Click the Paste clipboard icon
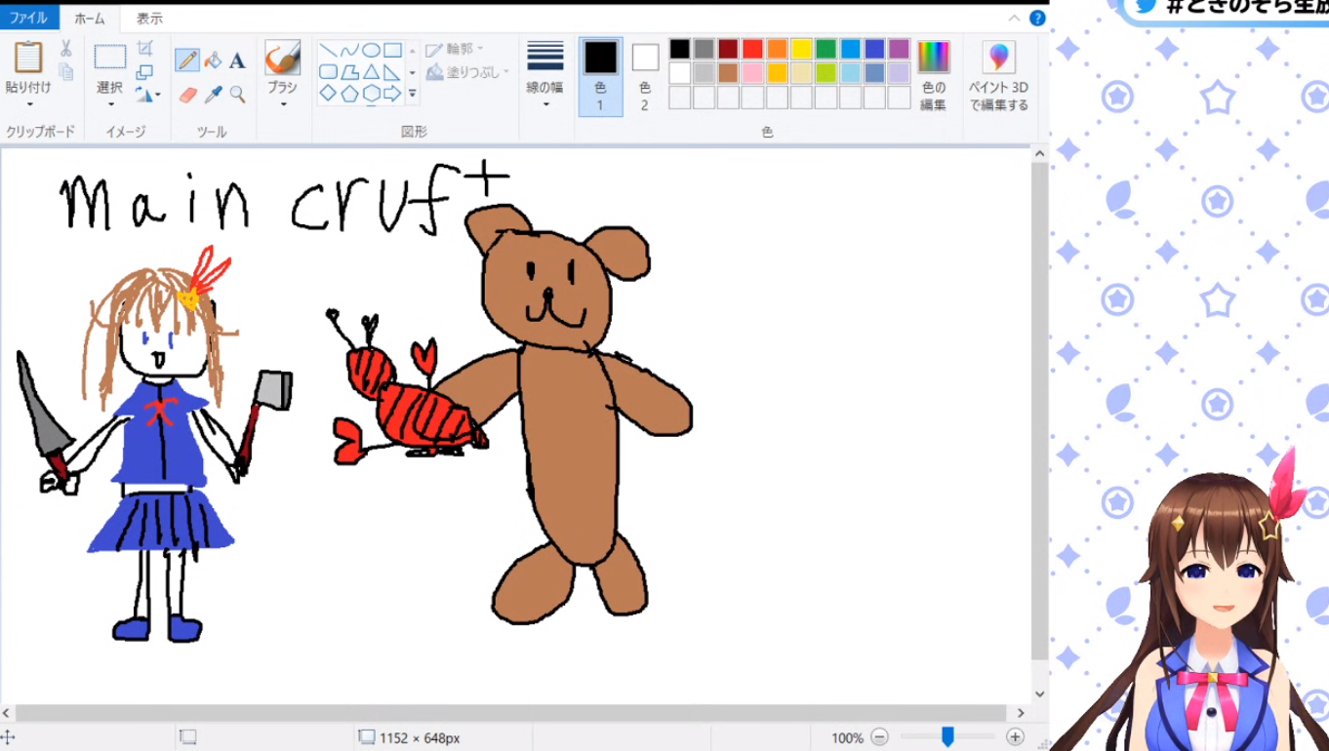This screenshot has width=1329, height=751. 28,57
